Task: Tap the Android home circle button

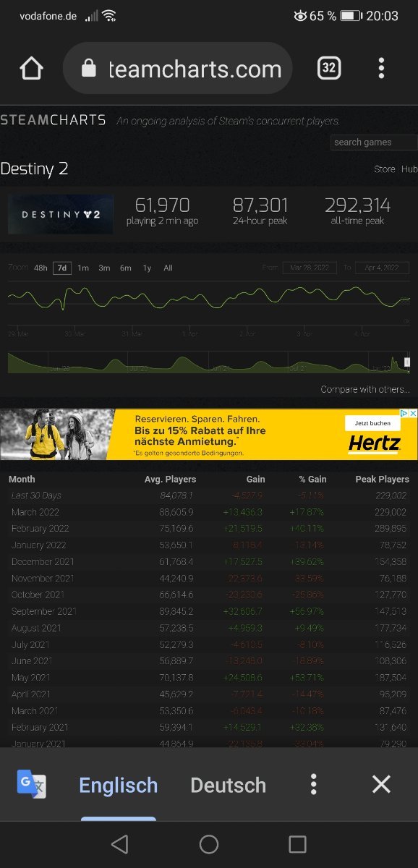Action: click(x=209, y=844)
